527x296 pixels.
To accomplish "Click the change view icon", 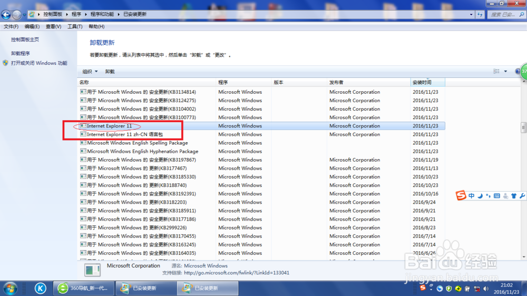I will click(496, 71).
